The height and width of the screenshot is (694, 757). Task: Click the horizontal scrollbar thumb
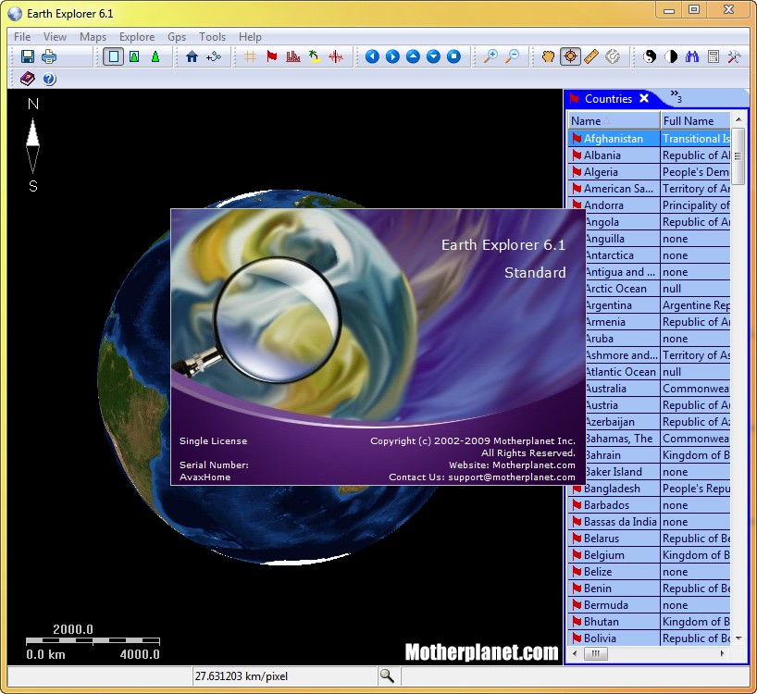point(595,654)
